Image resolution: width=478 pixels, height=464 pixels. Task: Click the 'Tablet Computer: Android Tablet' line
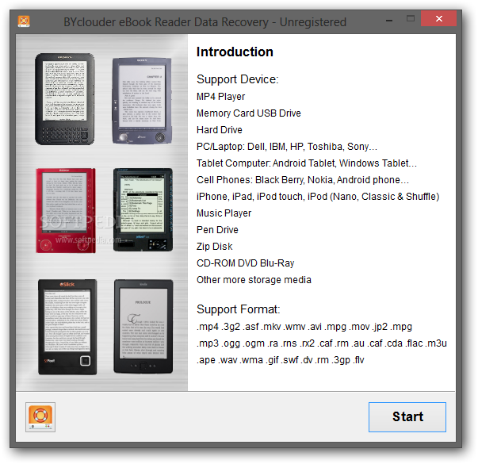[306, 163]
